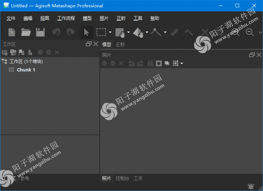Click the Enable cameras checkmark in photos toolbar
Image resolution: width=263 pixels, height=191 pixels.
point(104,63)
